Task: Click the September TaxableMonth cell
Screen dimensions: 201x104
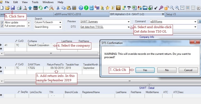Action: 90,68
